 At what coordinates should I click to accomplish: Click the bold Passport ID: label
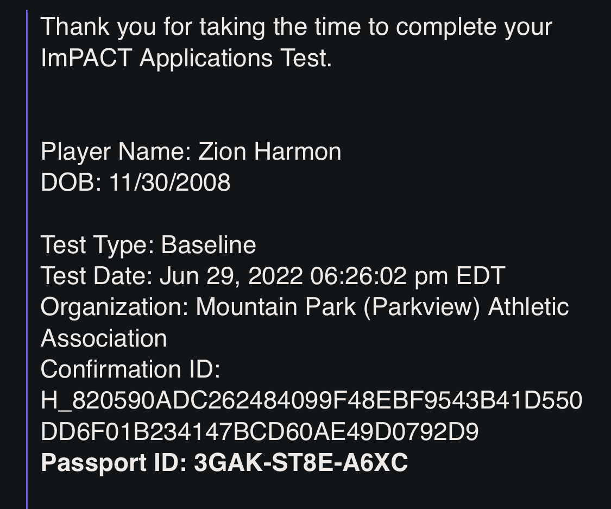pyautogui.click(x=114, y=463)
